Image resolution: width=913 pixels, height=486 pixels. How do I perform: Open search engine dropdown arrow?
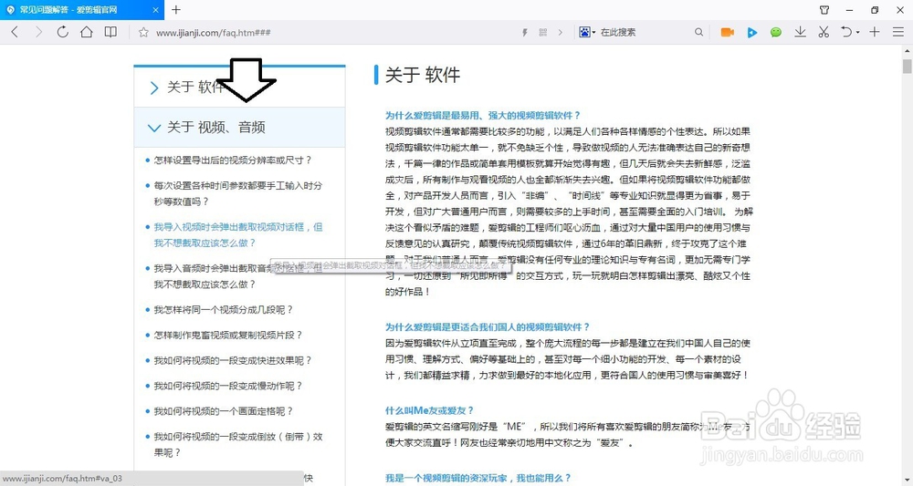pyautogui.click(x=594, y=33)
